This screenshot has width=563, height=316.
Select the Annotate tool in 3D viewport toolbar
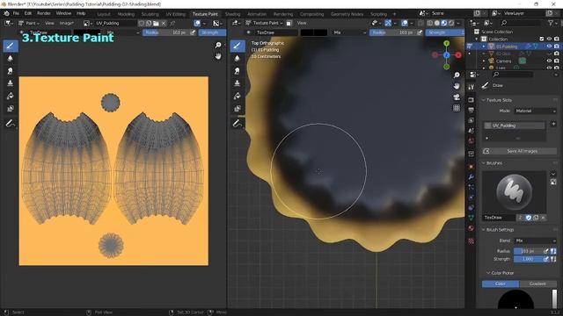[237, 124]
